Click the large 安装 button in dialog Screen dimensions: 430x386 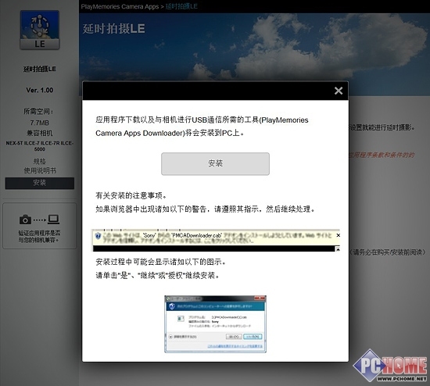(215, 163)
